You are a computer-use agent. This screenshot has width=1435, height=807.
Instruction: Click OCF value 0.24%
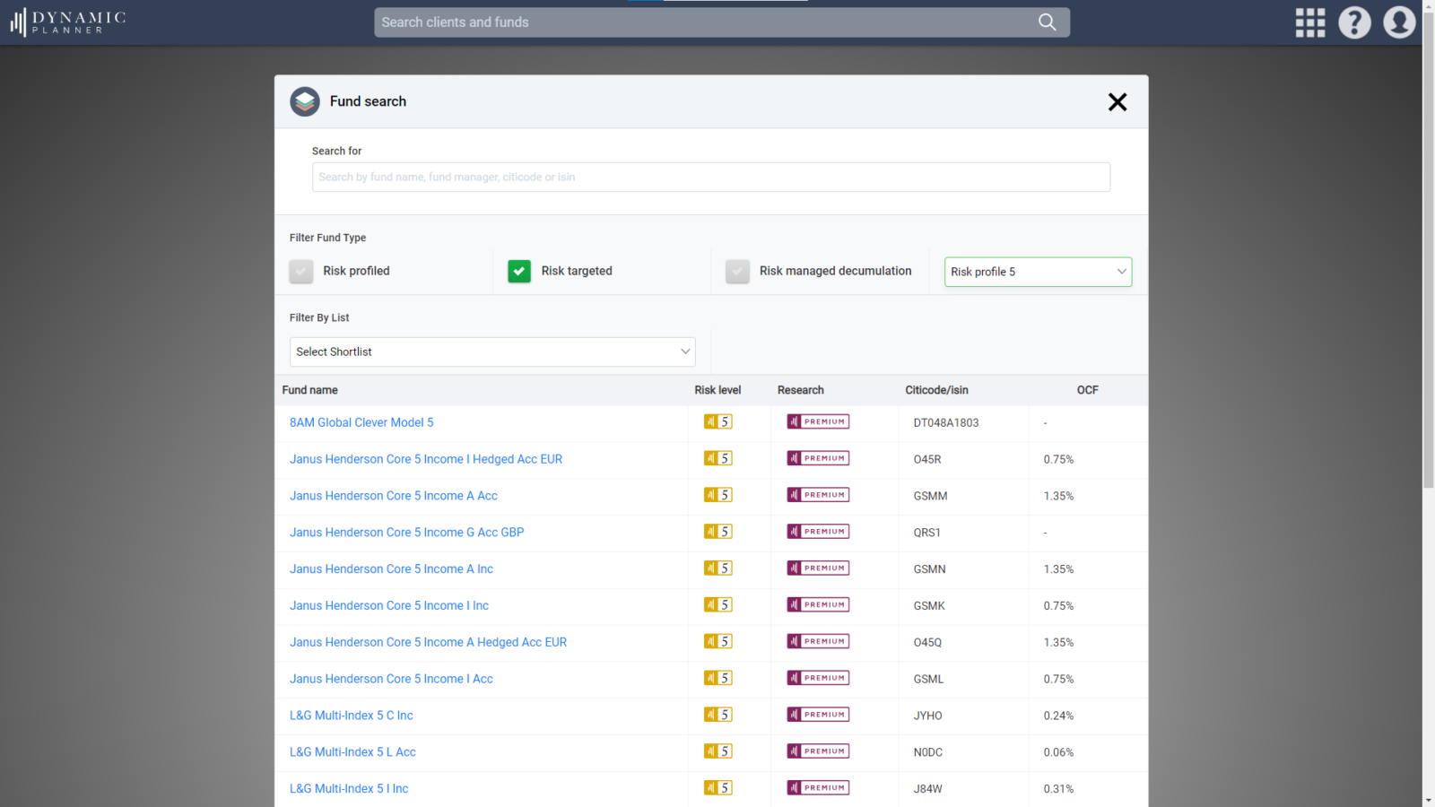pyautogui.click(x=1058, y=716)
